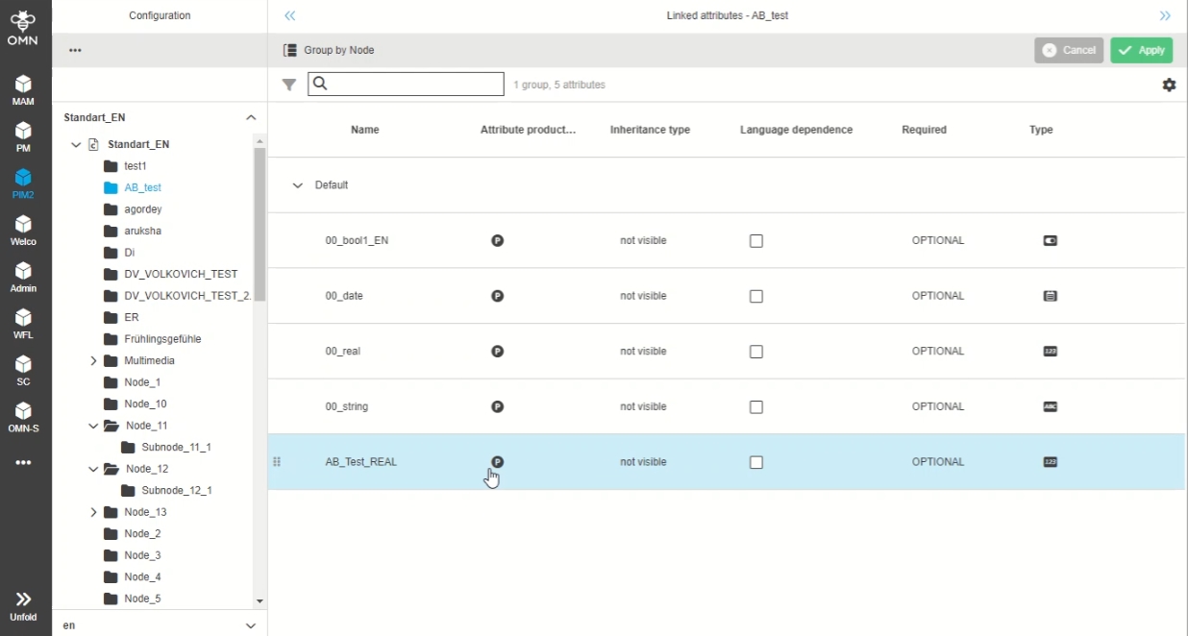Collapse the Default attribute group
The image size is (1188, 636).
297,185
